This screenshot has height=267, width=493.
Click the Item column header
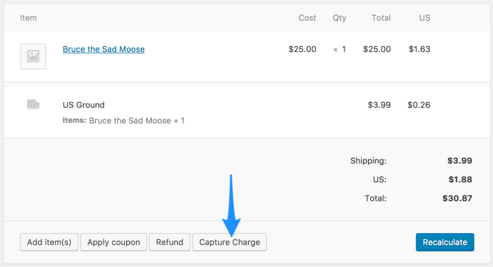click(x=29, y=18)
